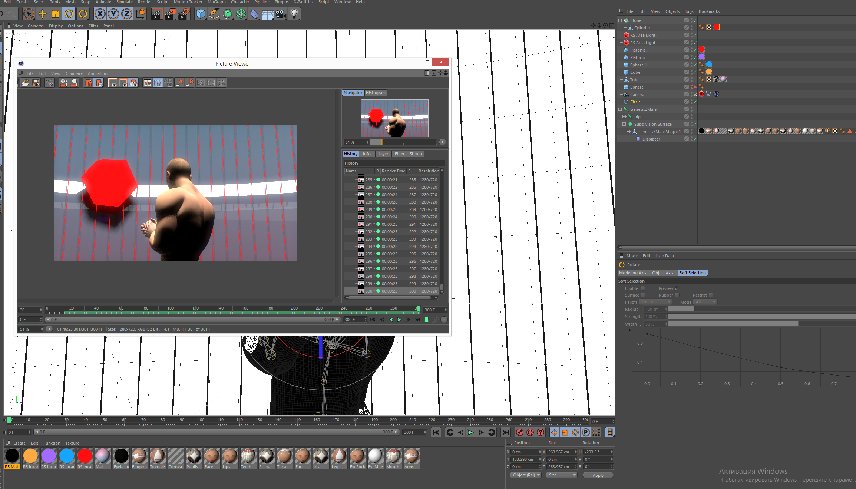Toggle Soft Selection Preview checkbox
This screenshot has height=489, width=856.
pyautogui.click(x=677, y=288)
